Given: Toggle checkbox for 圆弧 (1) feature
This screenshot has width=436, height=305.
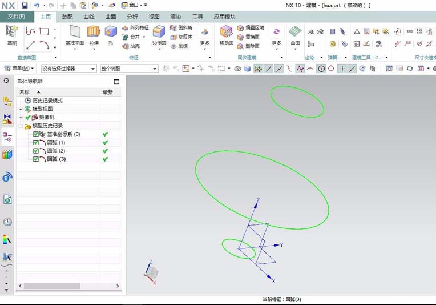Looking at the screenshot, I should pos(35,142).
